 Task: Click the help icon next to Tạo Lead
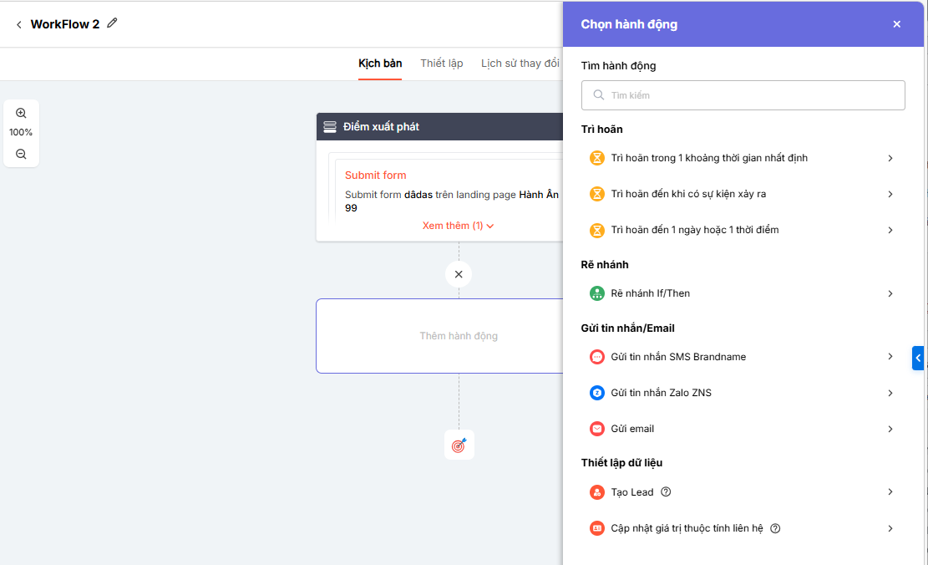point(666,492)
